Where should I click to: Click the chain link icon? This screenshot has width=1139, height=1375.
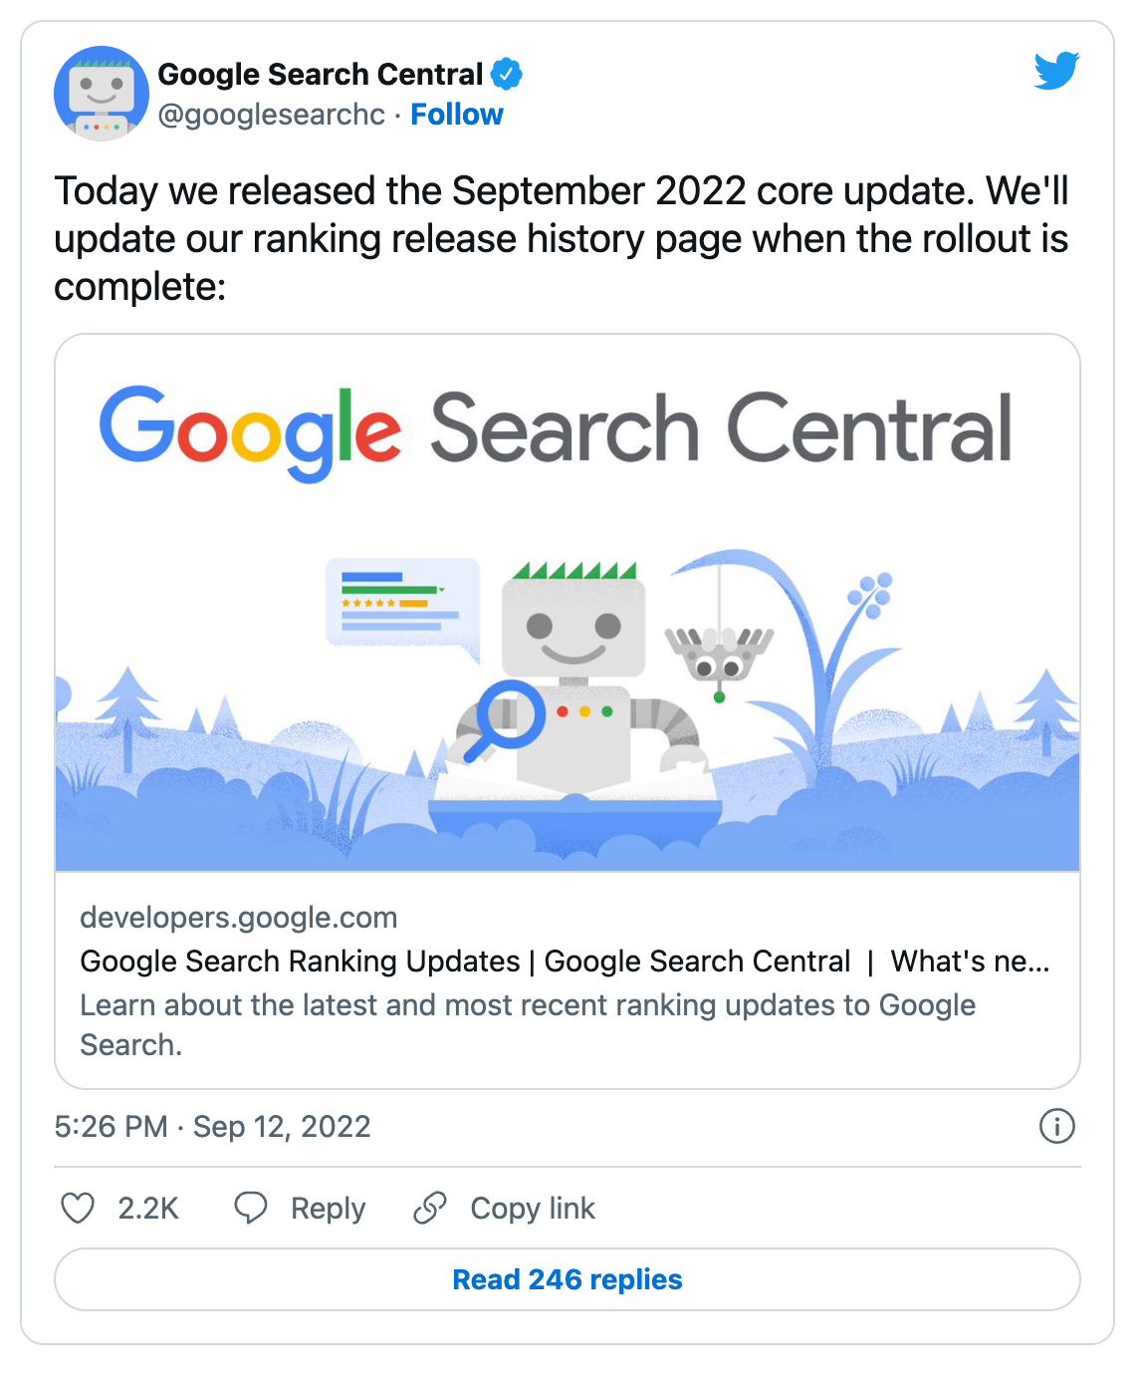pyautogui.click(x=430, y=1208)
